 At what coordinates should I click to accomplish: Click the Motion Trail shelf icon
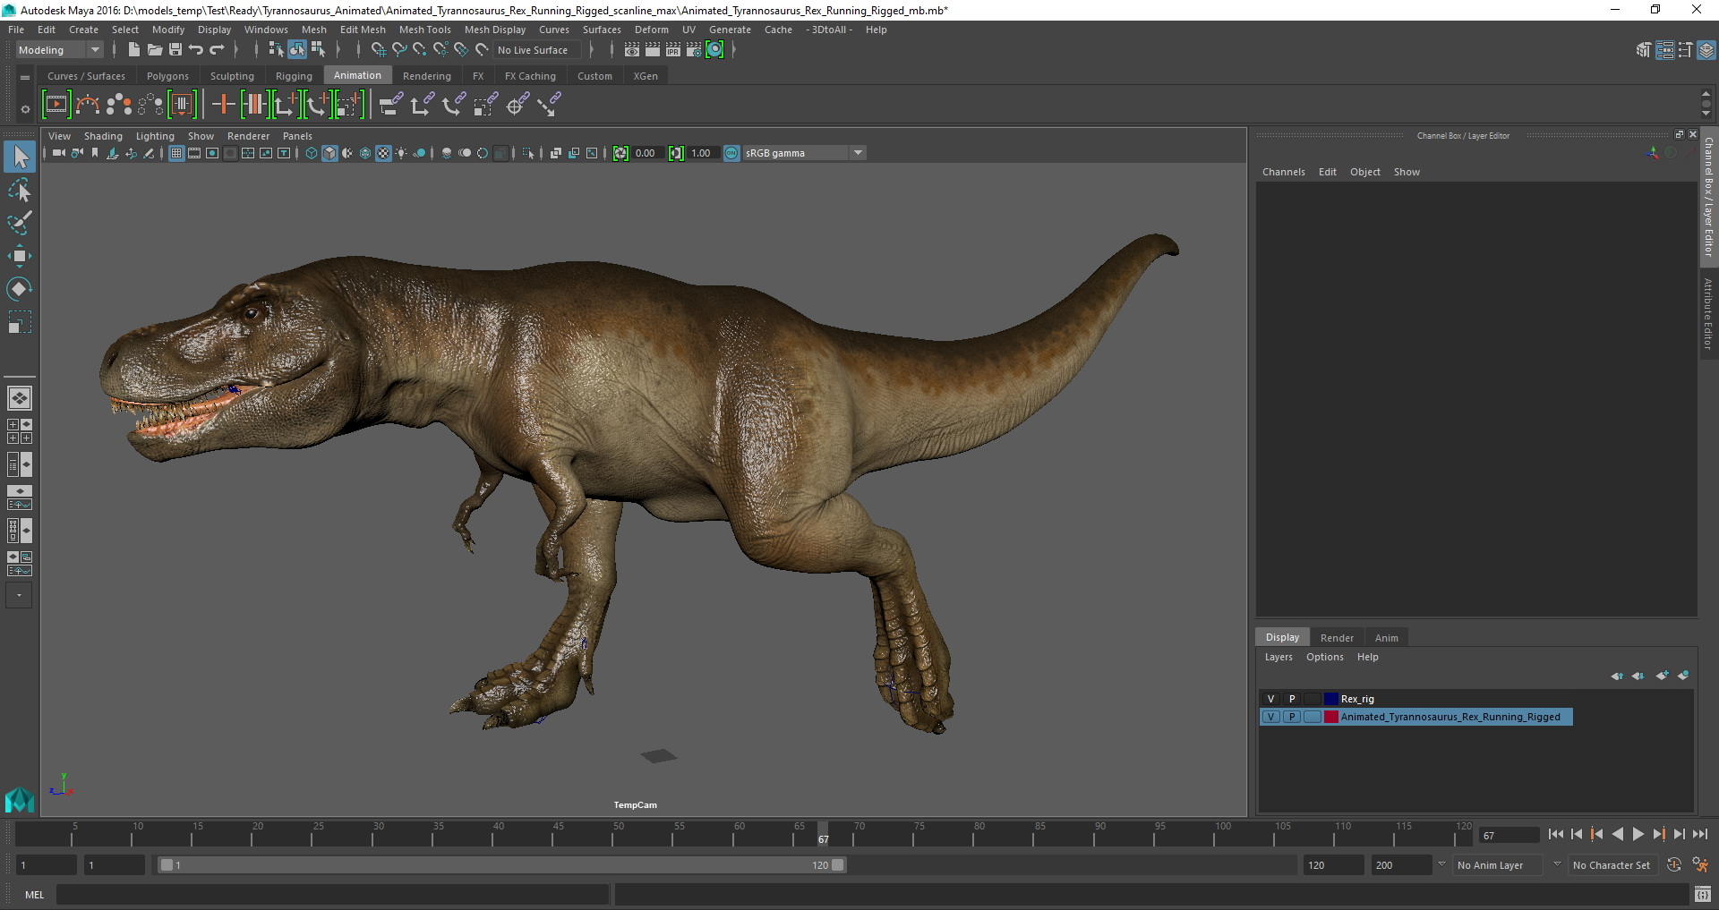point(87,105)
